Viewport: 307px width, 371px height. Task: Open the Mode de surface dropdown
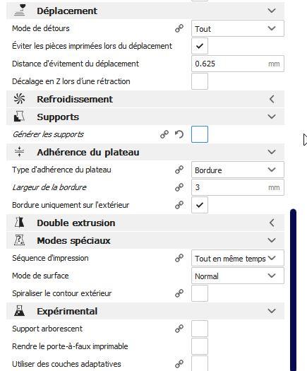click(x=238, y=276)
